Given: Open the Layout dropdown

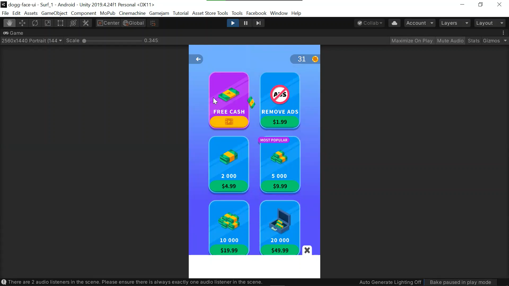Looking at the screenshot, I should click(489, 23).
